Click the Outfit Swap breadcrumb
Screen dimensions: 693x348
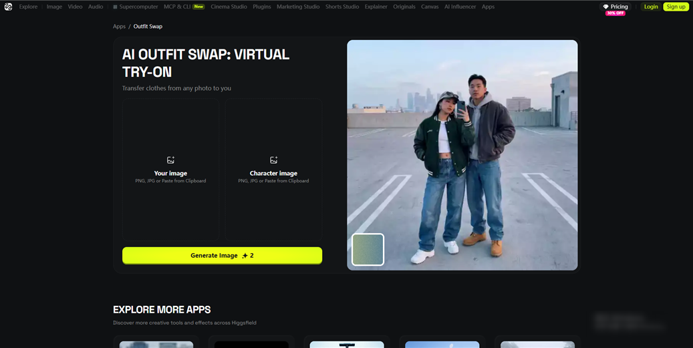(148, 27)
